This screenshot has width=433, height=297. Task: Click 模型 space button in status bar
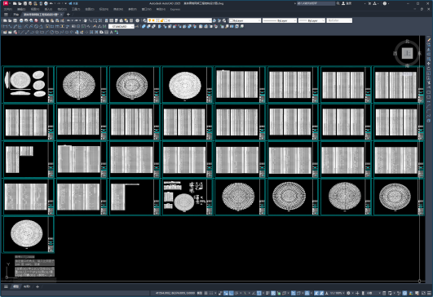[x=200, y=293]
